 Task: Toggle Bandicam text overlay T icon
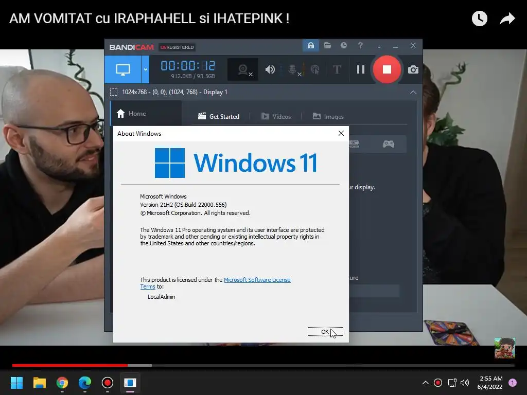coord(337,69)
